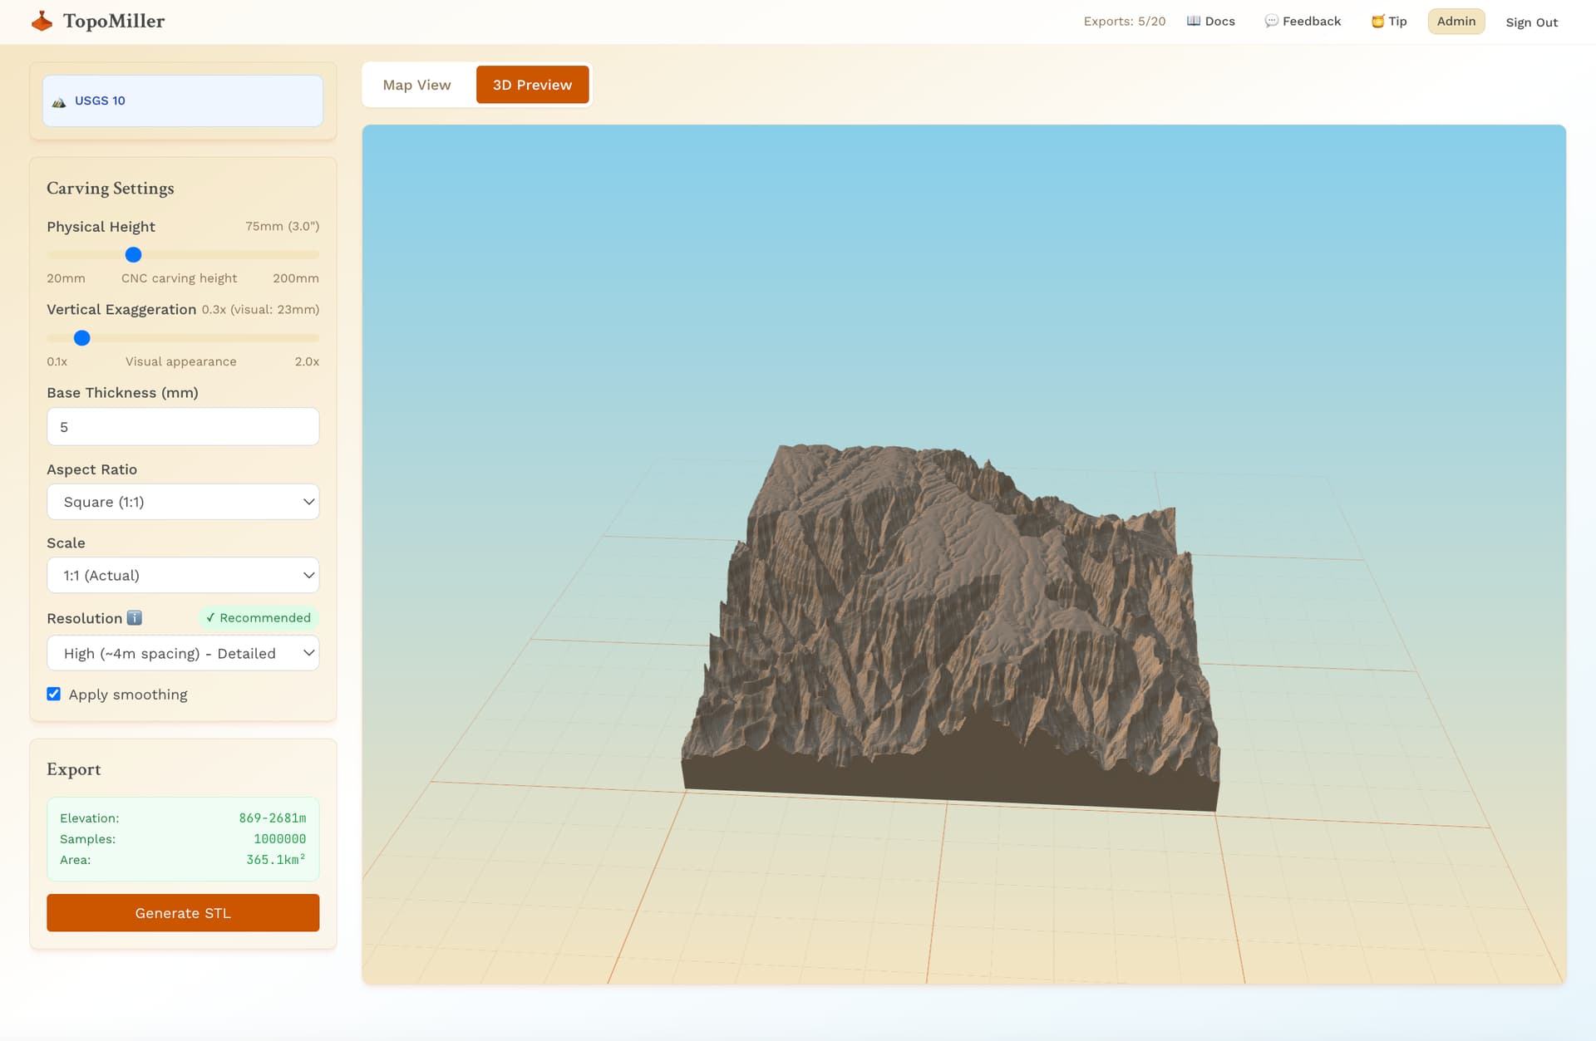Screen dimensions: 1596x1041
Task: Switch to the Map View tab
Action: (x=417, y=85)
